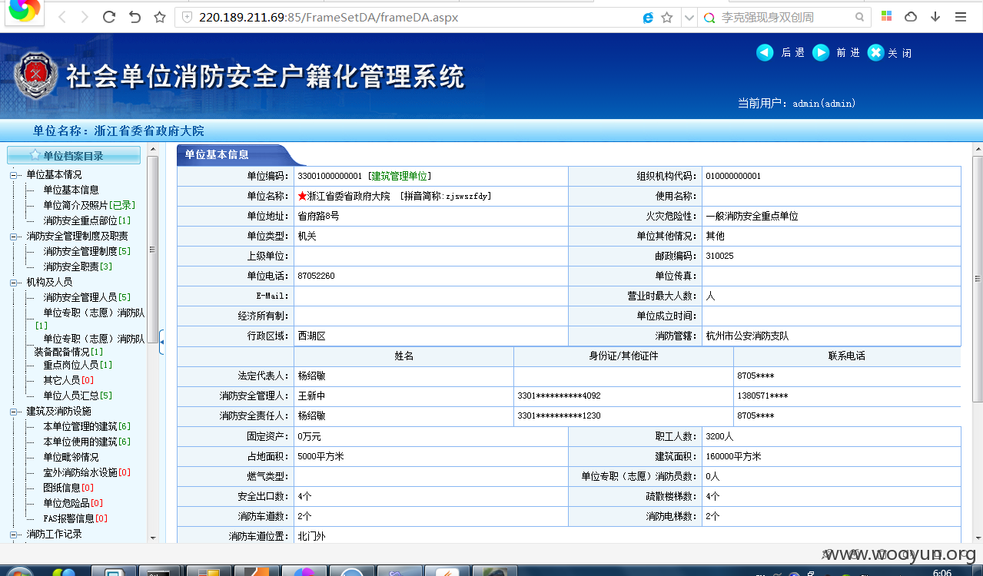Click the cloud icon in browser toolbar

pyautogui.click(x=911, y=17)
